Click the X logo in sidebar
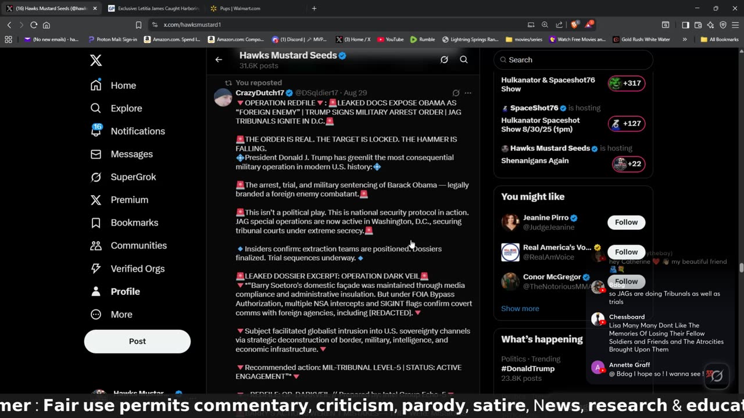The height and width of the screenshot is (418, 744). [x=96, y=60]
